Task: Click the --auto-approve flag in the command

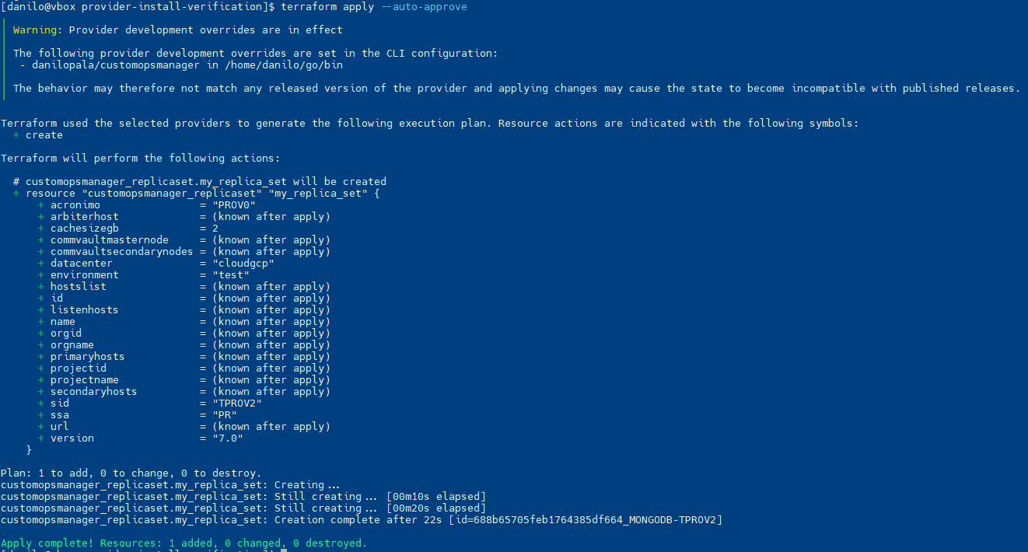Action: point(424,6)
